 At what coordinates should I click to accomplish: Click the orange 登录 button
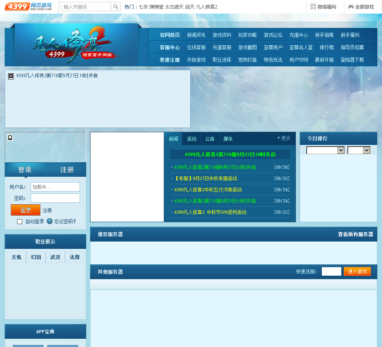tap(26, 210)
